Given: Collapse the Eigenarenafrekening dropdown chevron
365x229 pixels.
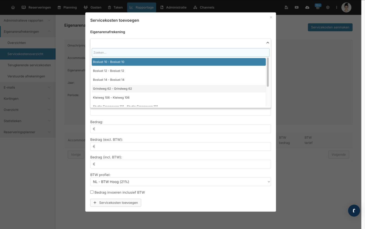Looking at the screenshot, I should tap(267, 43).
